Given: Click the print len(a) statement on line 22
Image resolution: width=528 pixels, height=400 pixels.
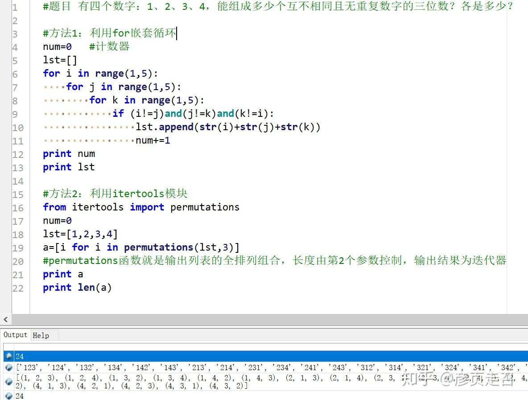Looking at the screenshot, I should tap(77, 288).
